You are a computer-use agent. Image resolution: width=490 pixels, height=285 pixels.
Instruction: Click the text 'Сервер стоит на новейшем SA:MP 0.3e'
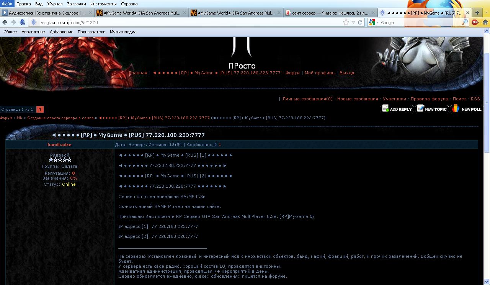(162, 197)
